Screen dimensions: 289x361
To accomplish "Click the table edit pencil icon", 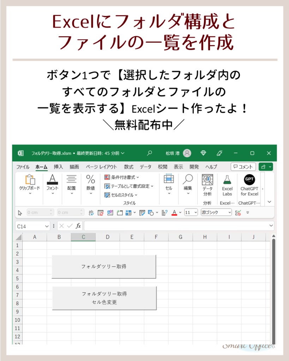I will click(142, 213).
